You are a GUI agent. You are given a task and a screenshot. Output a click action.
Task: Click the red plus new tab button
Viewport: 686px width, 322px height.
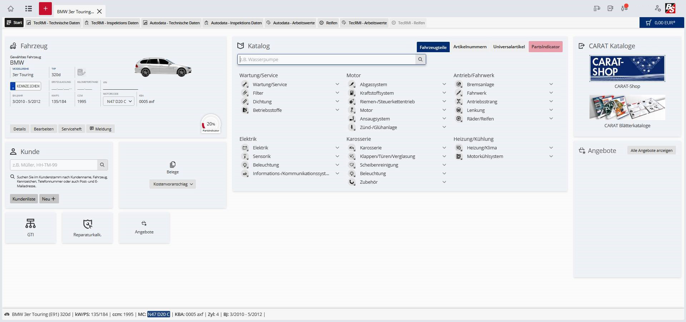45,9
